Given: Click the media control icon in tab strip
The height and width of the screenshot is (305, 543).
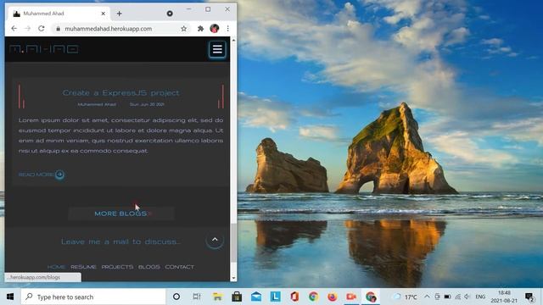Looking at the screenshot, I should coord(170,14).
